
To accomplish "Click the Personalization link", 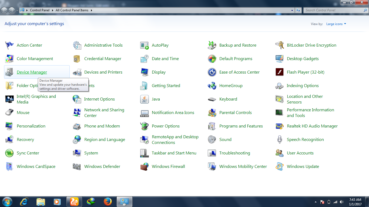I will [31, 126].
